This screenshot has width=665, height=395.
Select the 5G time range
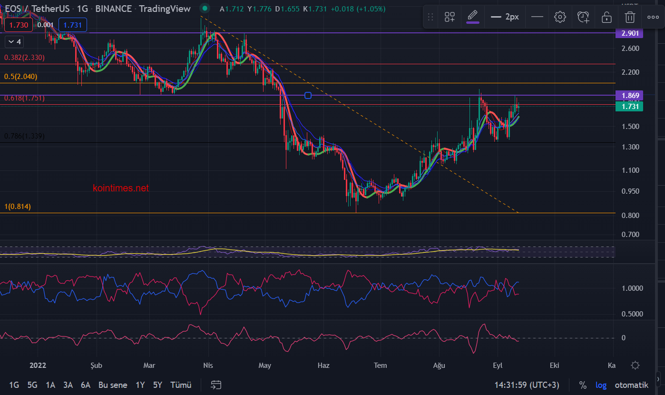pos(32,385)
